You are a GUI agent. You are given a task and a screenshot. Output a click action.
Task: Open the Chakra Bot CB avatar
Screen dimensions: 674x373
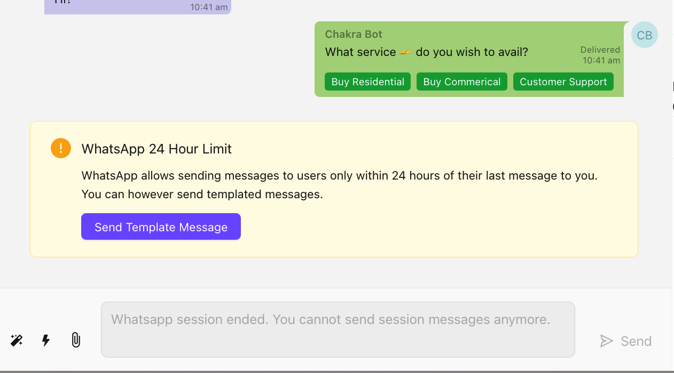pyautogui.click(x=644, y=35)
